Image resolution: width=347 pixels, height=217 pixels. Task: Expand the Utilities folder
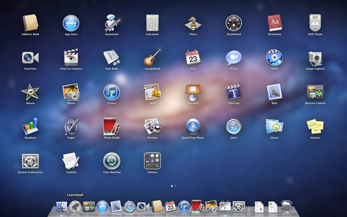[152, 161]
